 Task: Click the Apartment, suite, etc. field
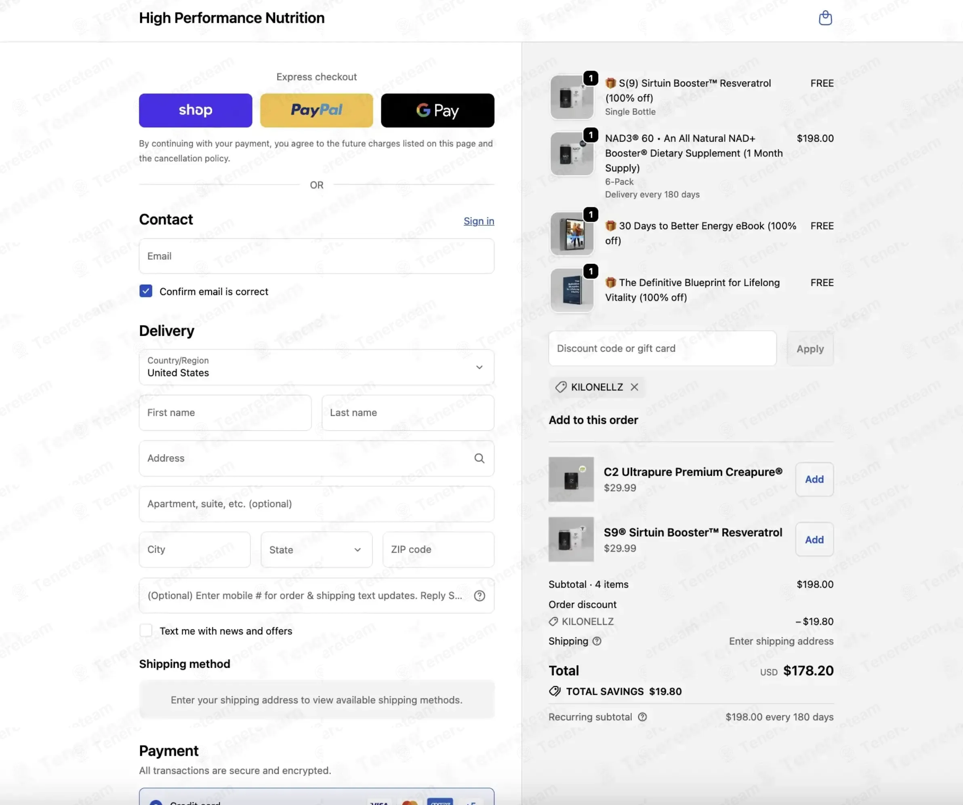click(316, 504)
